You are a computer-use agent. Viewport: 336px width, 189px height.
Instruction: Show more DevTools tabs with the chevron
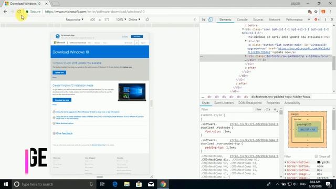[x=309, y=19]
